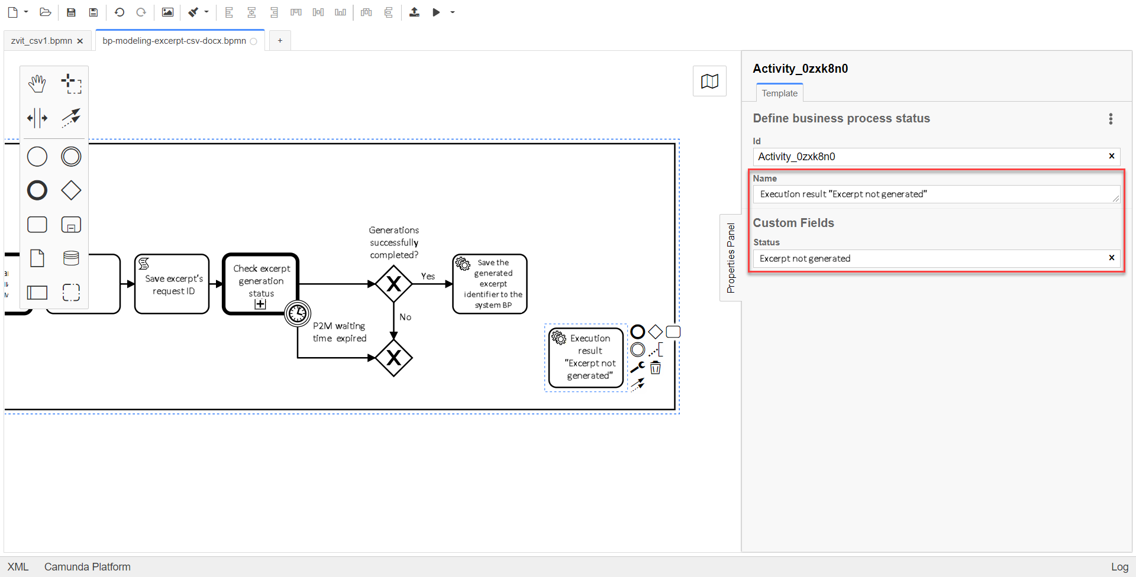Screen dimensions: 1136x577
Task: Align elements to vertical middle
Action: click(318, 12)
